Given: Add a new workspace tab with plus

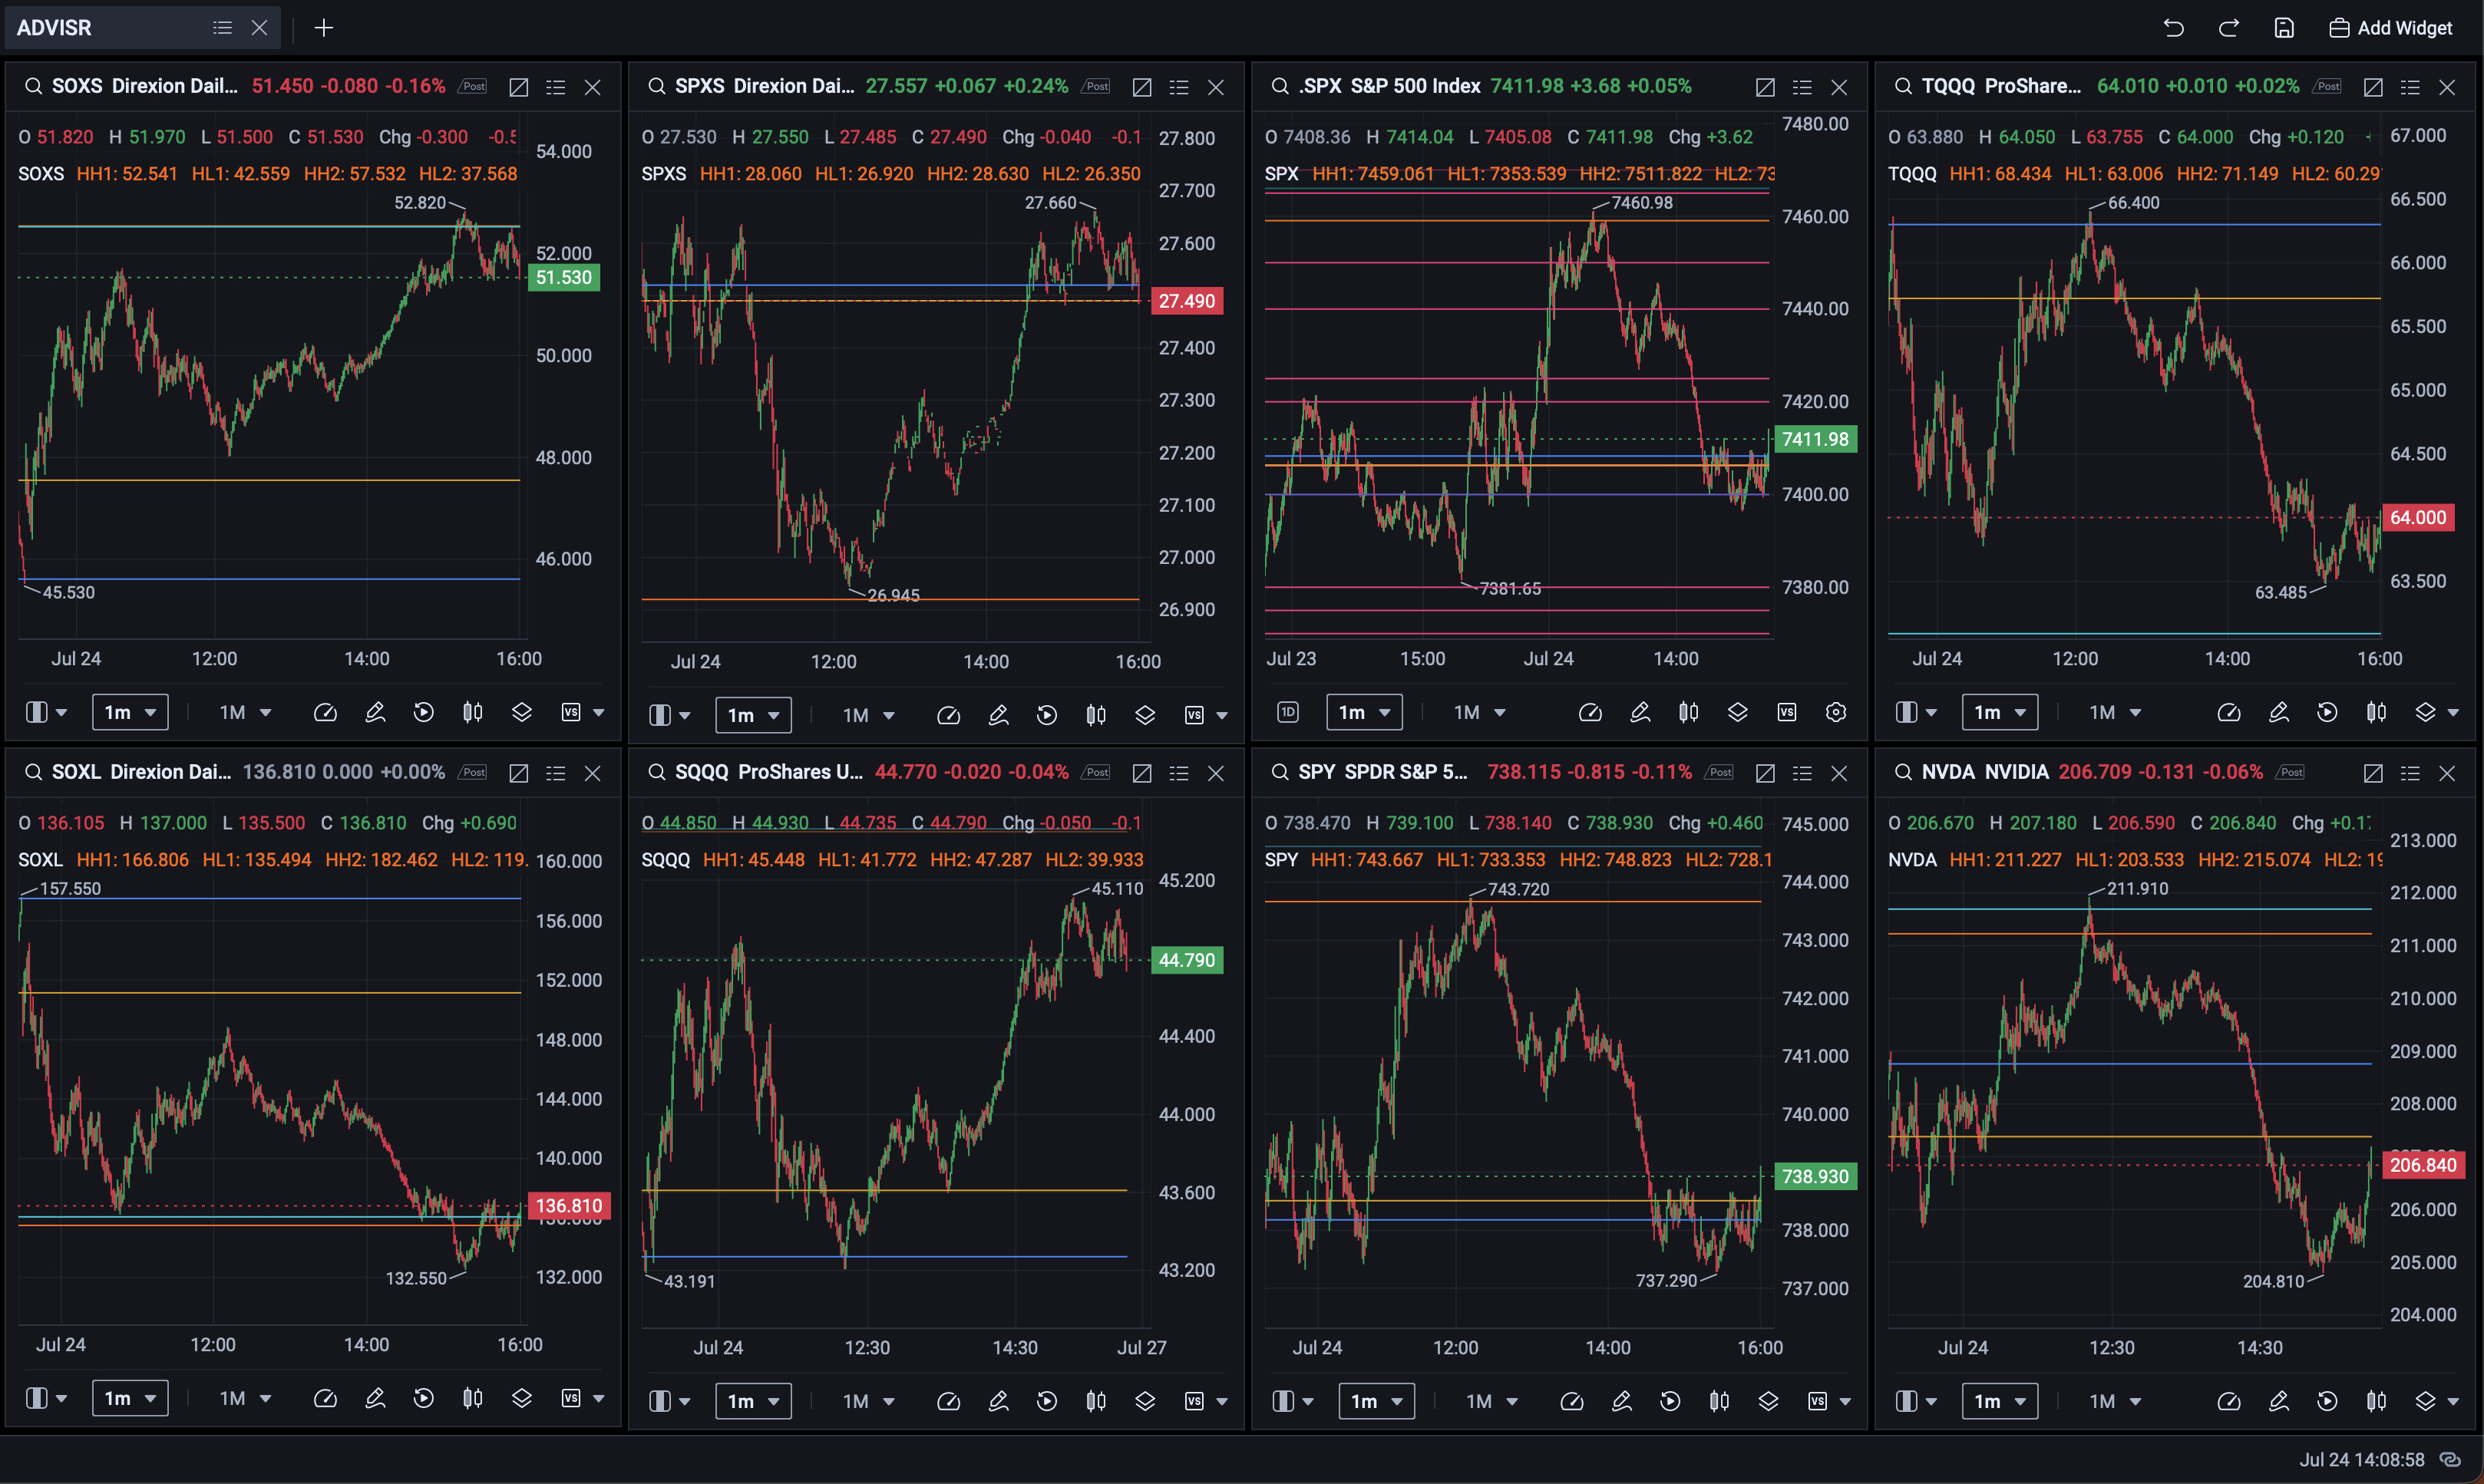Looking at the screenshot, I should tap(323, 28).
